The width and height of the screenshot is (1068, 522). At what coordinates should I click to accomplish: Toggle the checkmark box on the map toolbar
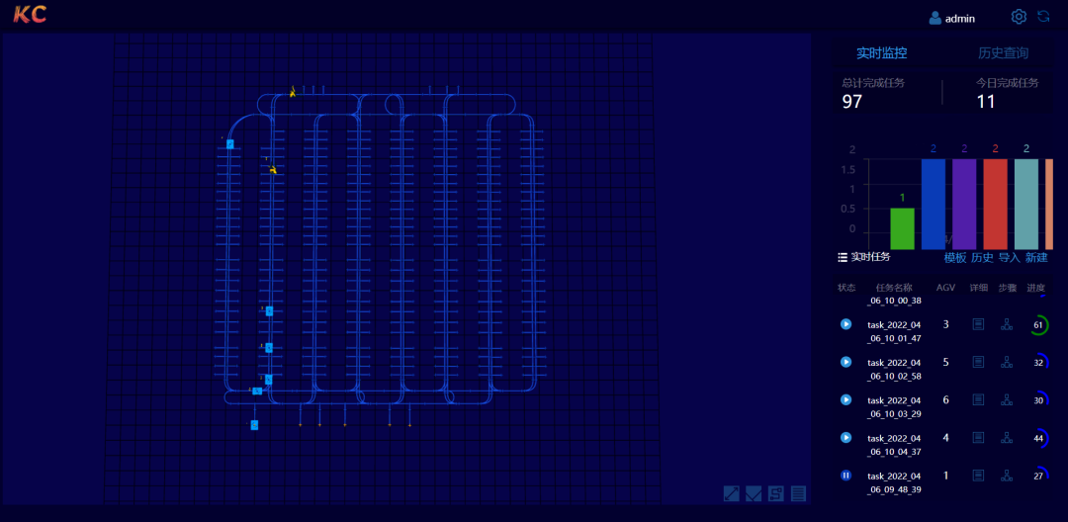pyautogui.click(x=754, y=493)
